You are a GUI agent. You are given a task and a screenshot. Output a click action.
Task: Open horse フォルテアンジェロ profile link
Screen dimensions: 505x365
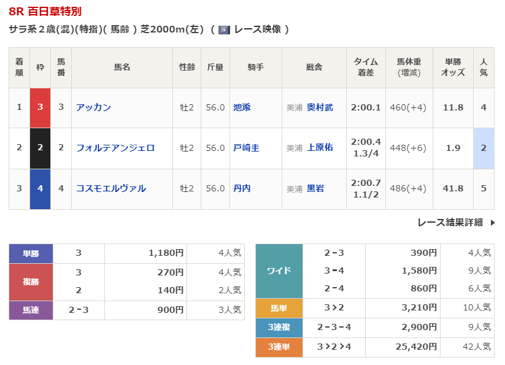pos(115,148)
